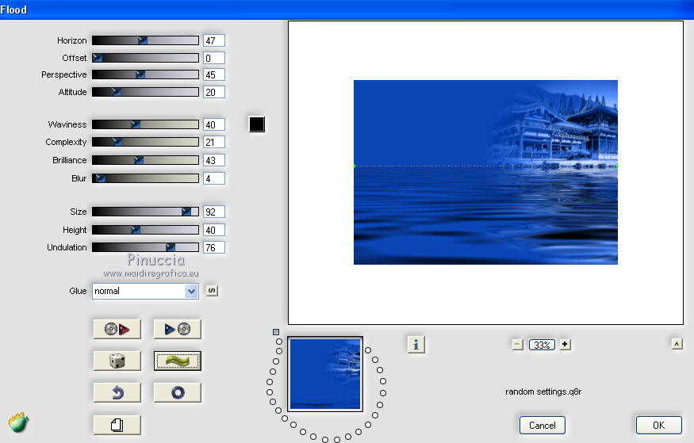The image size is (694, 443).
Task: Click the info 'i' button
Action: [x=416, y=345]
